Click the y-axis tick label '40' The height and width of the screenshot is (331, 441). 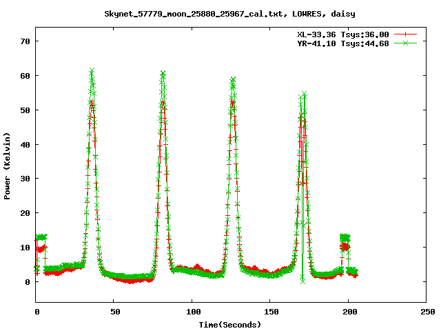tap(25, 144)
